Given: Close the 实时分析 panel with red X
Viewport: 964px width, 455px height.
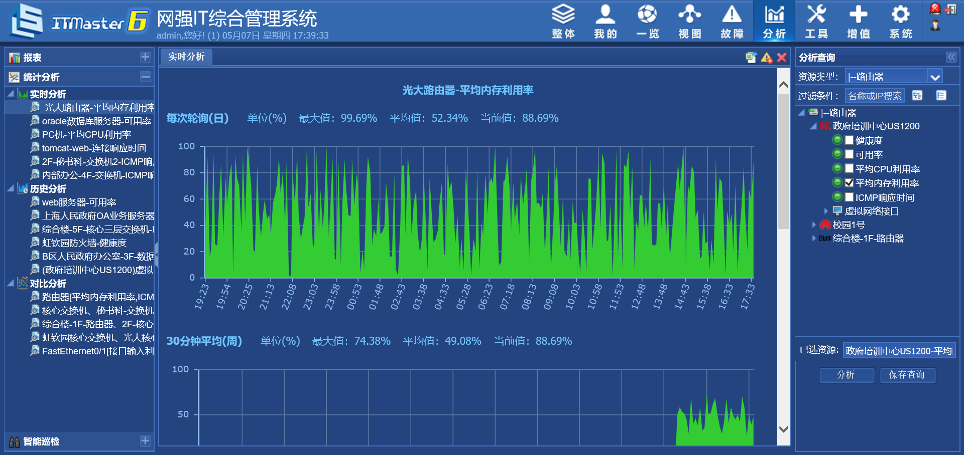Looking at the screenshot, I should tap(782, 58).
